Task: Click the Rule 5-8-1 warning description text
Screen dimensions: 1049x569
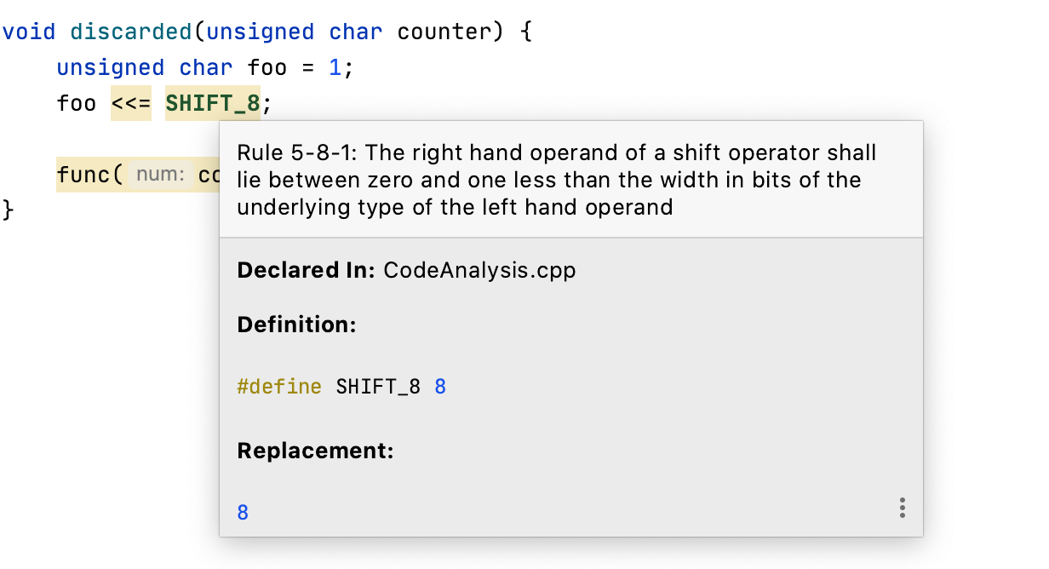Action: (556, 180)
